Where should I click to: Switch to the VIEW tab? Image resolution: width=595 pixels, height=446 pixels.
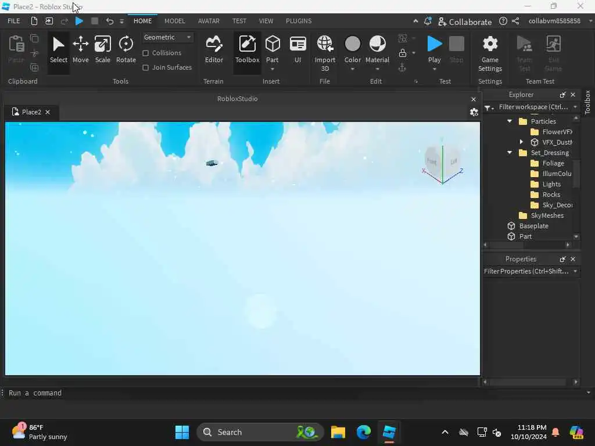point(266,21)
